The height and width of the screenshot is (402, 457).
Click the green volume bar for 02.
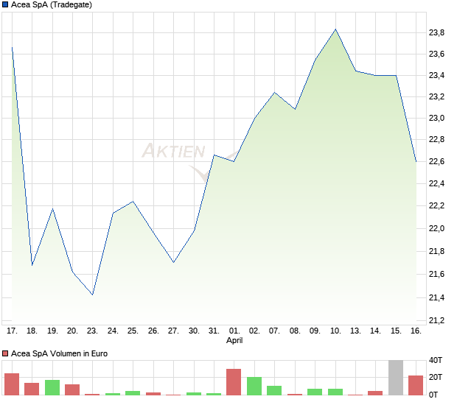[254, 386]
